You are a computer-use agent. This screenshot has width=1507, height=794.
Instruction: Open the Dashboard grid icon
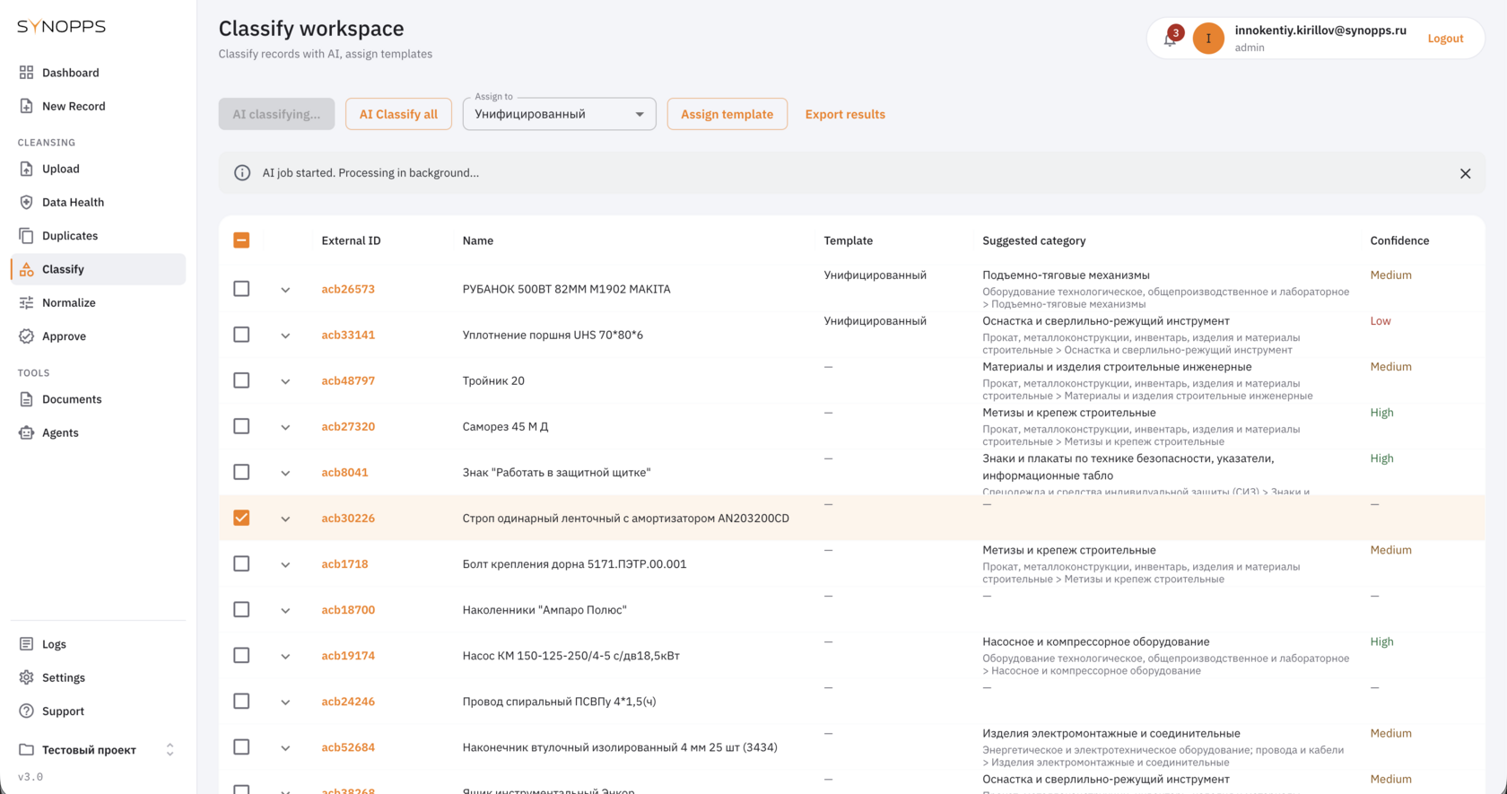click(x=26, y=73)
